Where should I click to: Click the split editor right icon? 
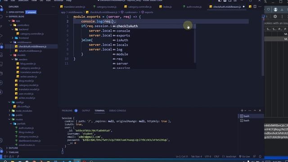click(255, 7)
